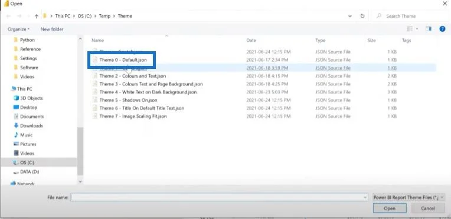Select the Python folder in sidebar
The height and width of the screenshot is (219, 451).
point(27,40)
